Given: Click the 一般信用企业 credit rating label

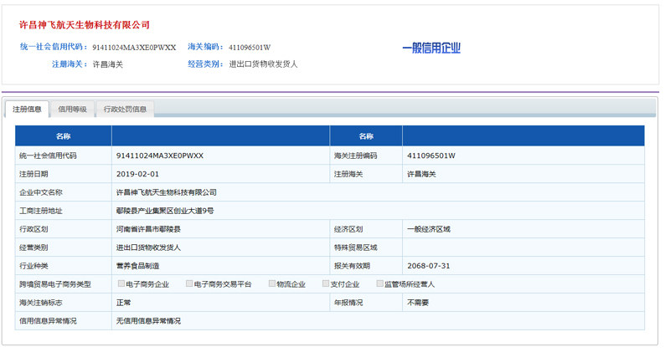Looking at the screenshot, I should point(431,48).
